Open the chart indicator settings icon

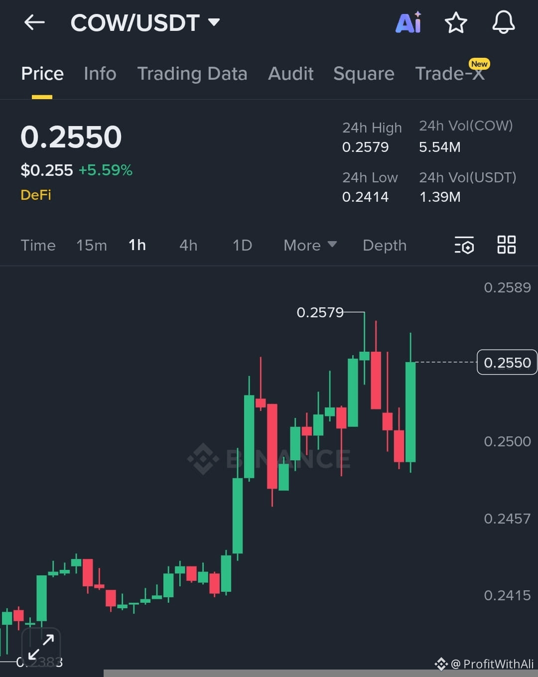[x=464, y=245]
